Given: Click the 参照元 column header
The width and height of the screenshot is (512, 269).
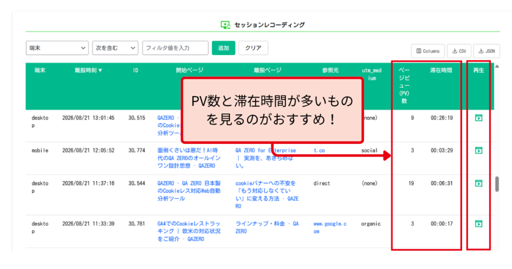Looking at the screenshot, I should pos(330,70).
